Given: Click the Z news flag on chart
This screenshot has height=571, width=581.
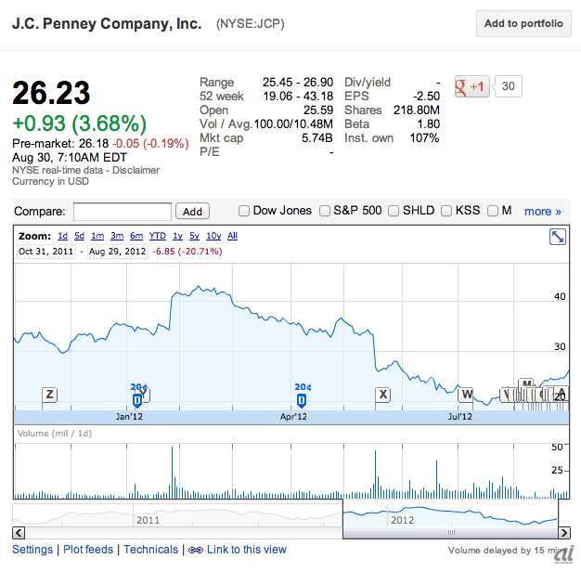Looking at the screenshot, I should [x=49, y=395].
